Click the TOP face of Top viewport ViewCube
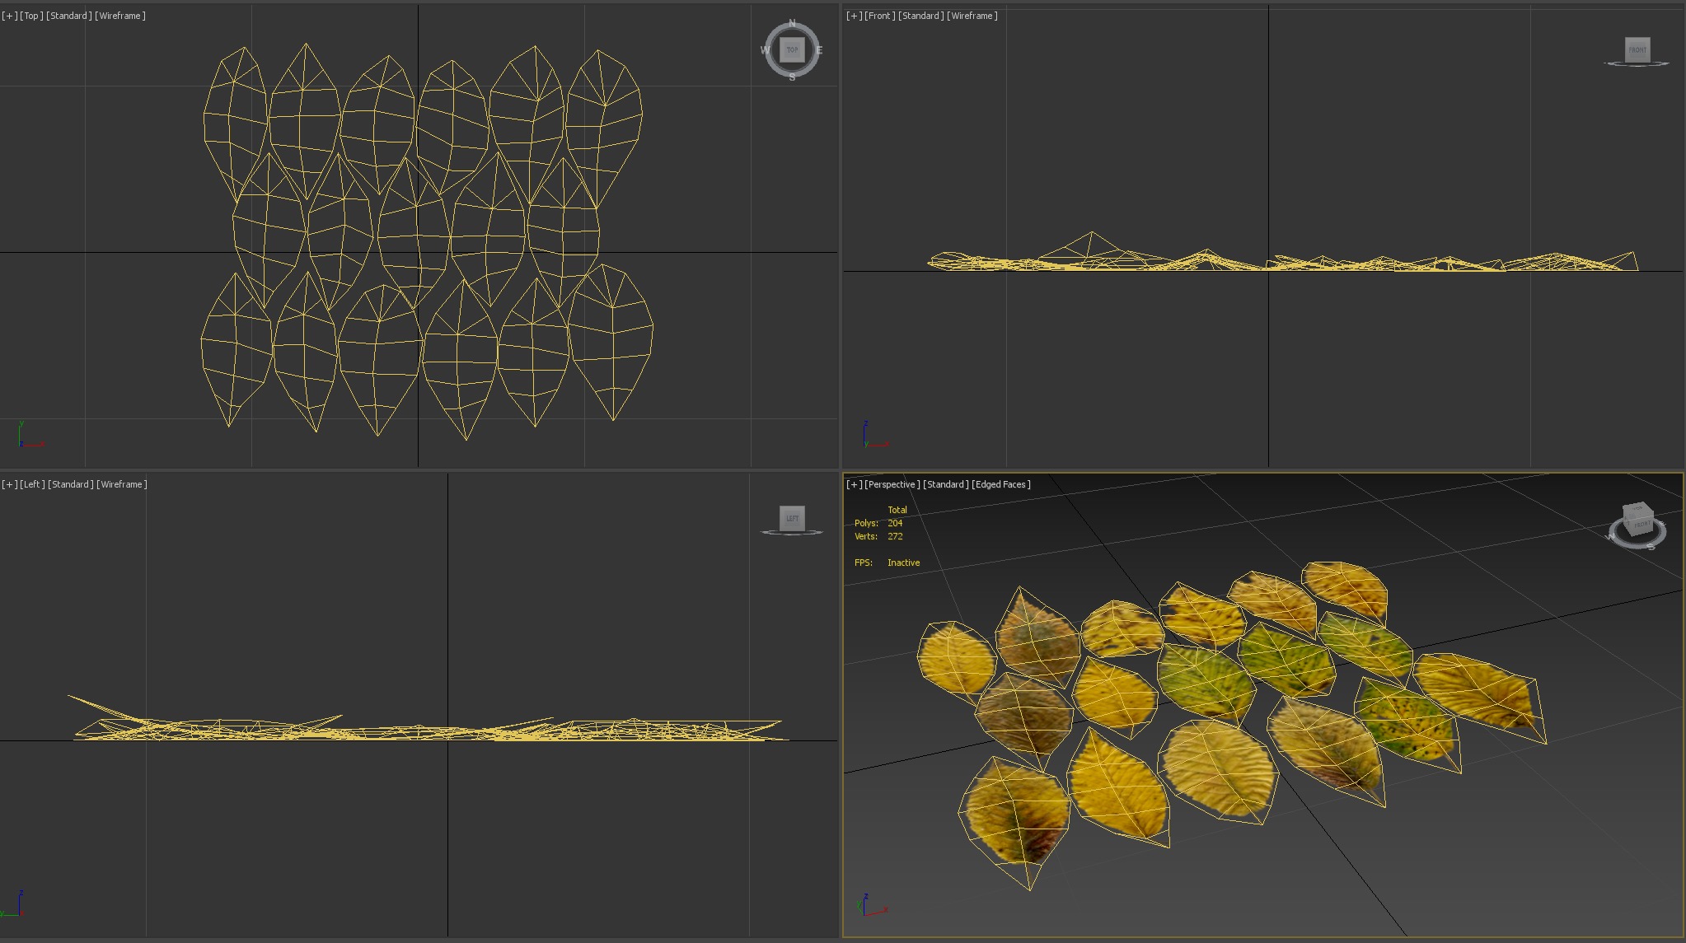The height and width of the screenshot is (943, 1686). pos(792,49)
